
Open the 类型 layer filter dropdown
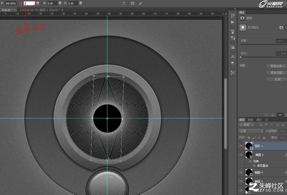[247, 125]
